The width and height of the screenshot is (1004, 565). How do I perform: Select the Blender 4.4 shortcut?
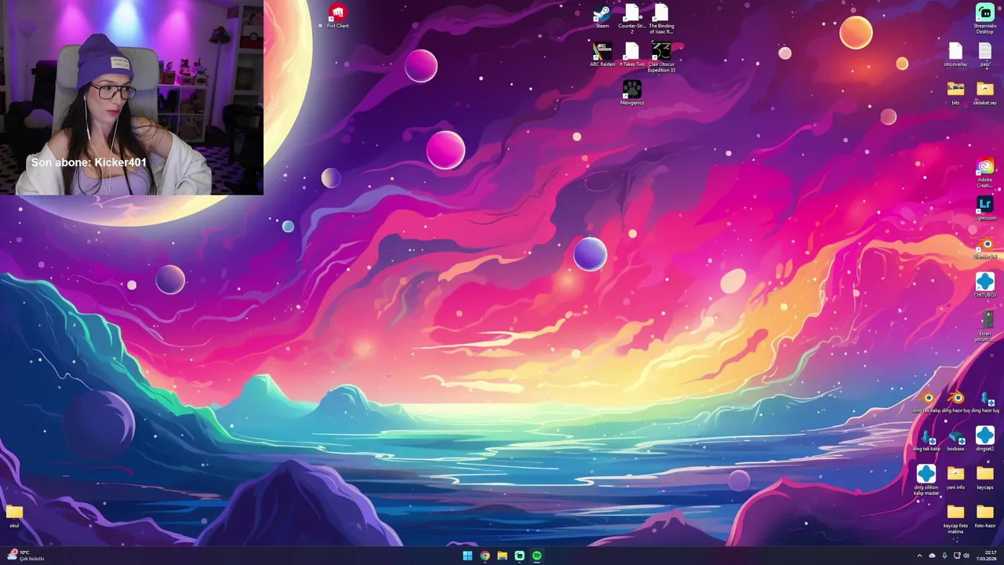[985, 246]
